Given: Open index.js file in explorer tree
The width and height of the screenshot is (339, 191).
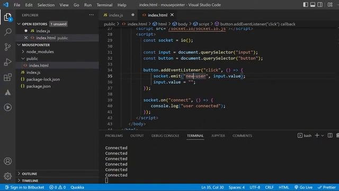Looking at the screenshot, I should coord(33,72).
